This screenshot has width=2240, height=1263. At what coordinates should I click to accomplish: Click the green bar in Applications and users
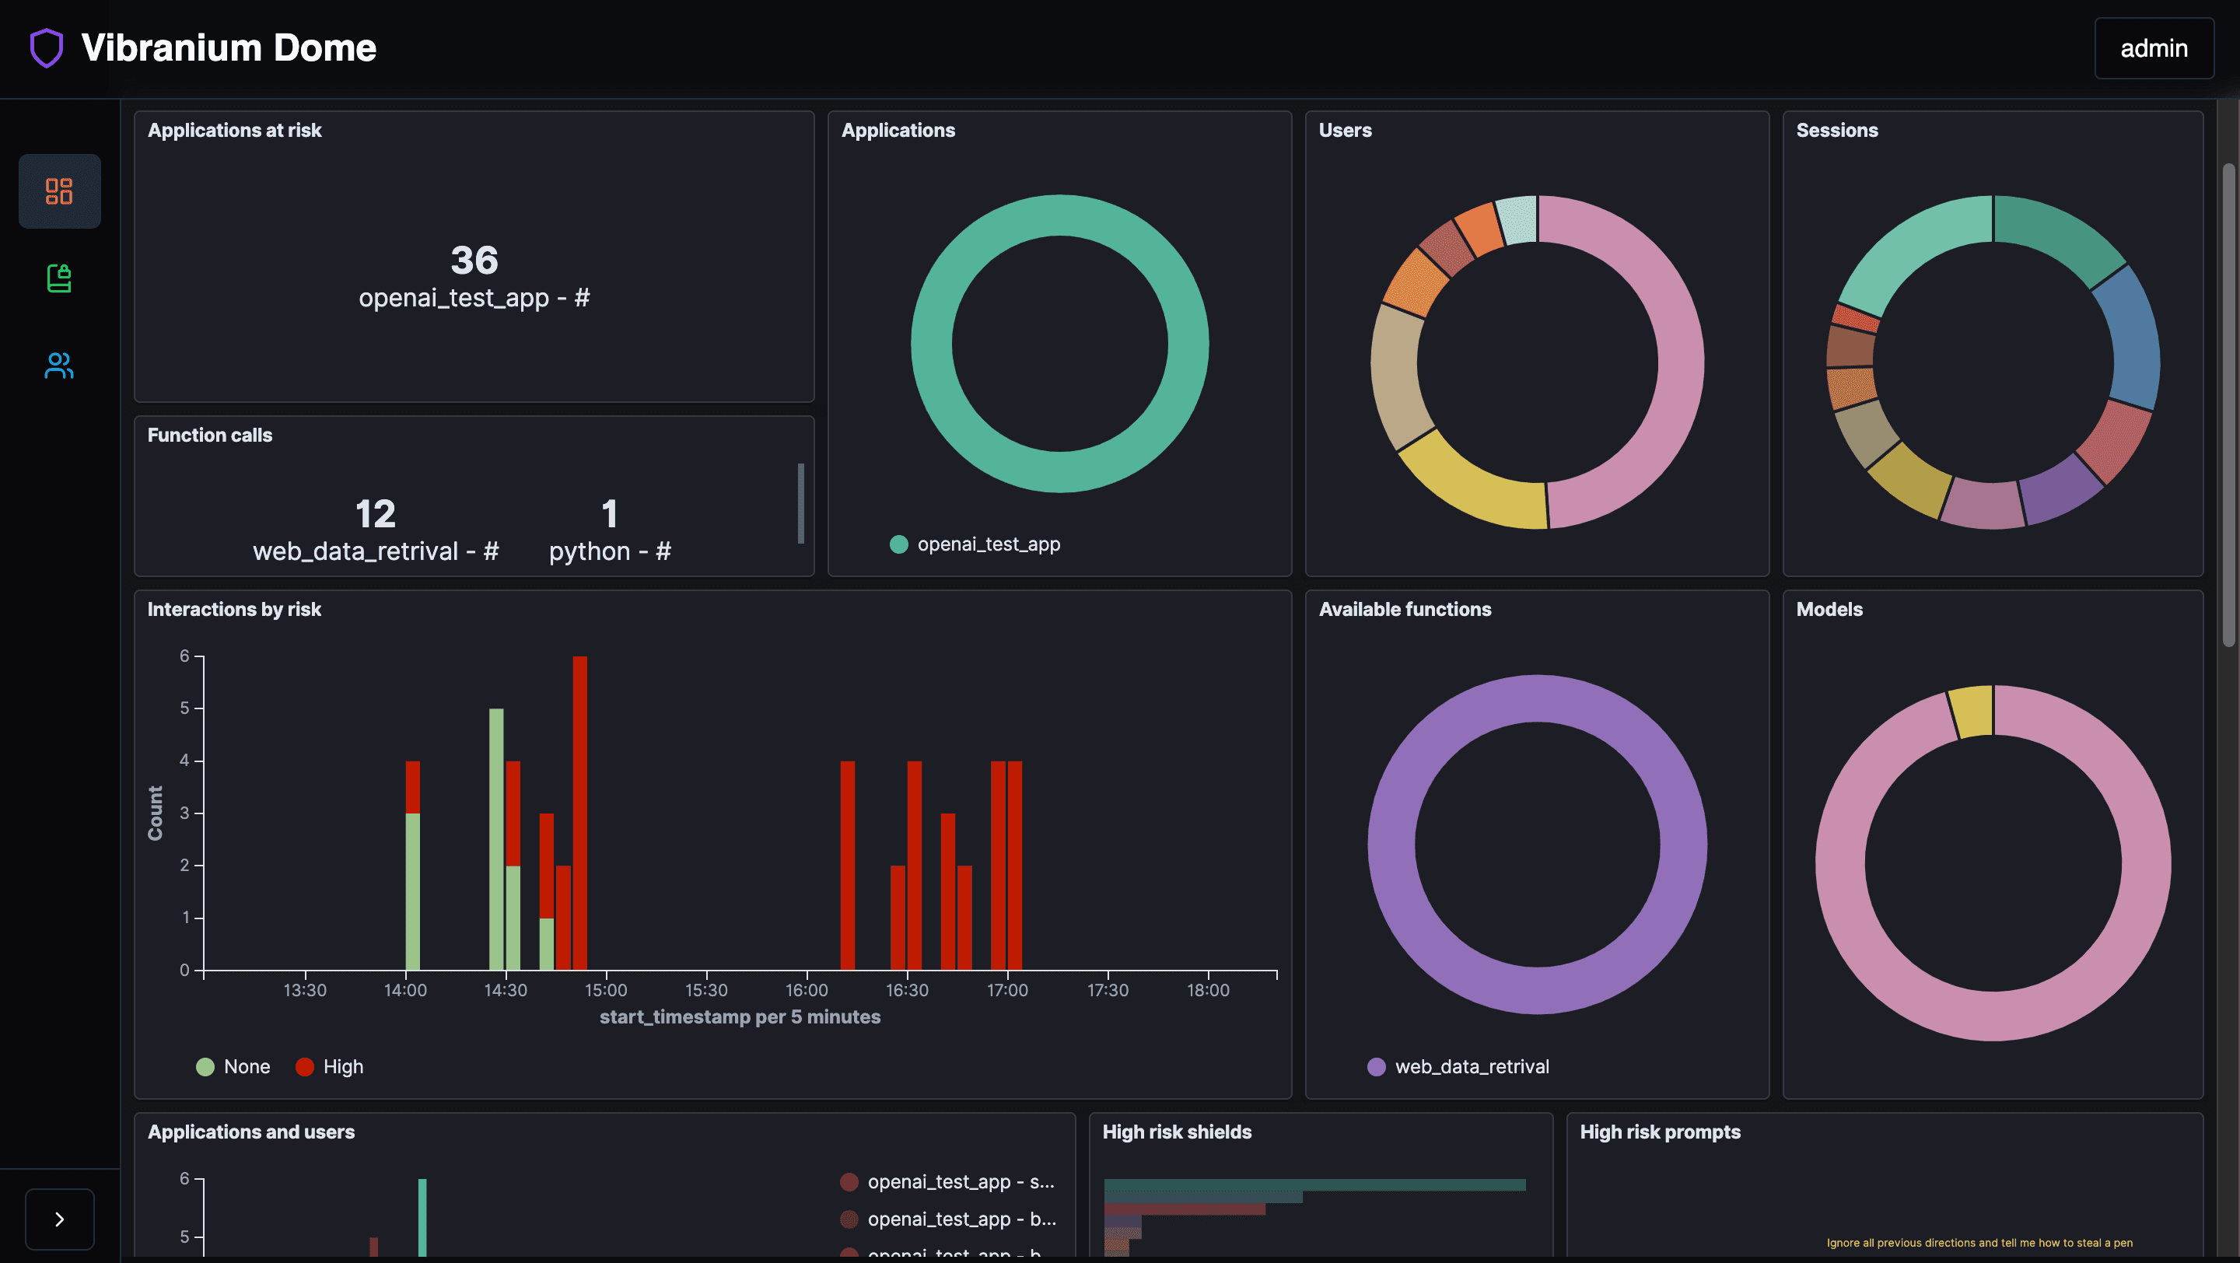coord(422,1217)
